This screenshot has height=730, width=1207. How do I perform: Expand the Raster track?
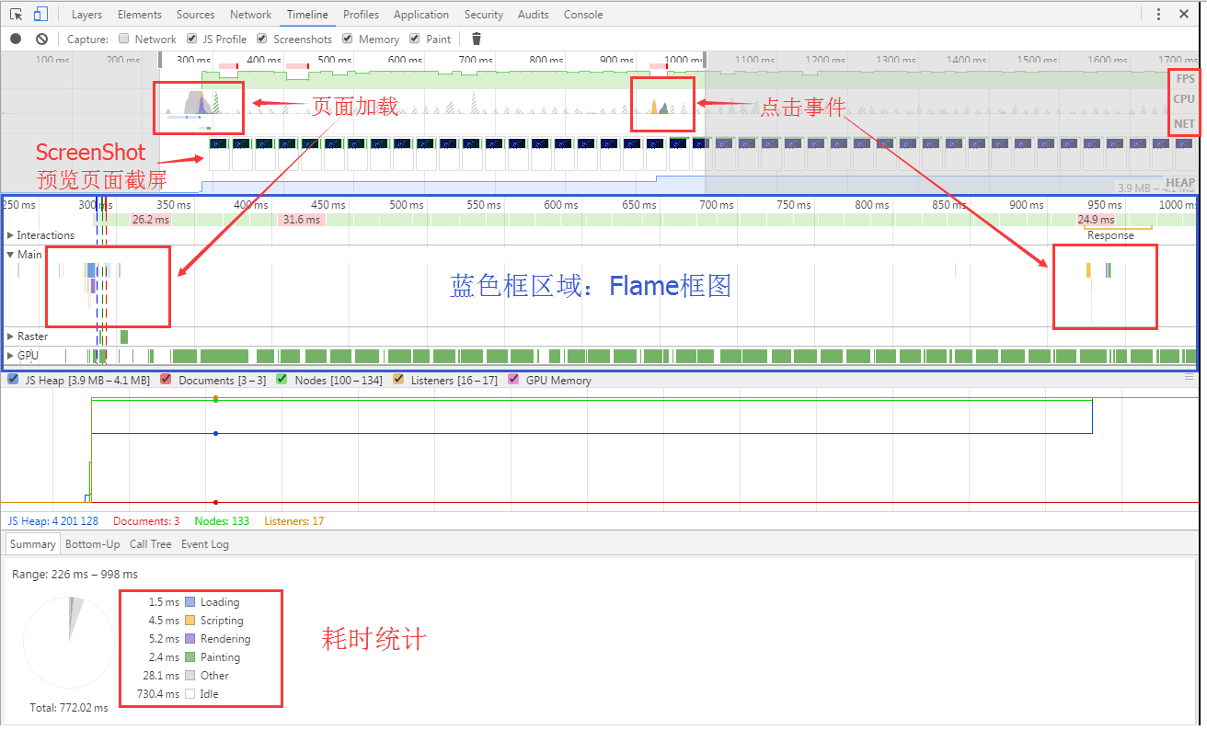click(x=11, y=336)
